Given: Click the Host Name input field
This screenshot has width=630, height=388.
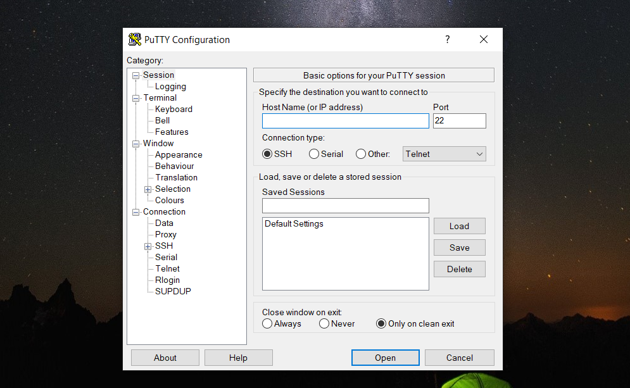Looking at the screenshot, I should 346,121.
